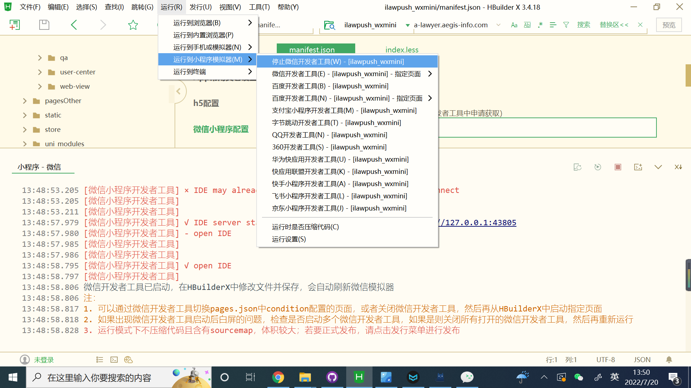Open the 127.0.0.1:43805 link in console
Image resolution: width=691 pixels, height=388 pixels.
click(x=479, y=223)
